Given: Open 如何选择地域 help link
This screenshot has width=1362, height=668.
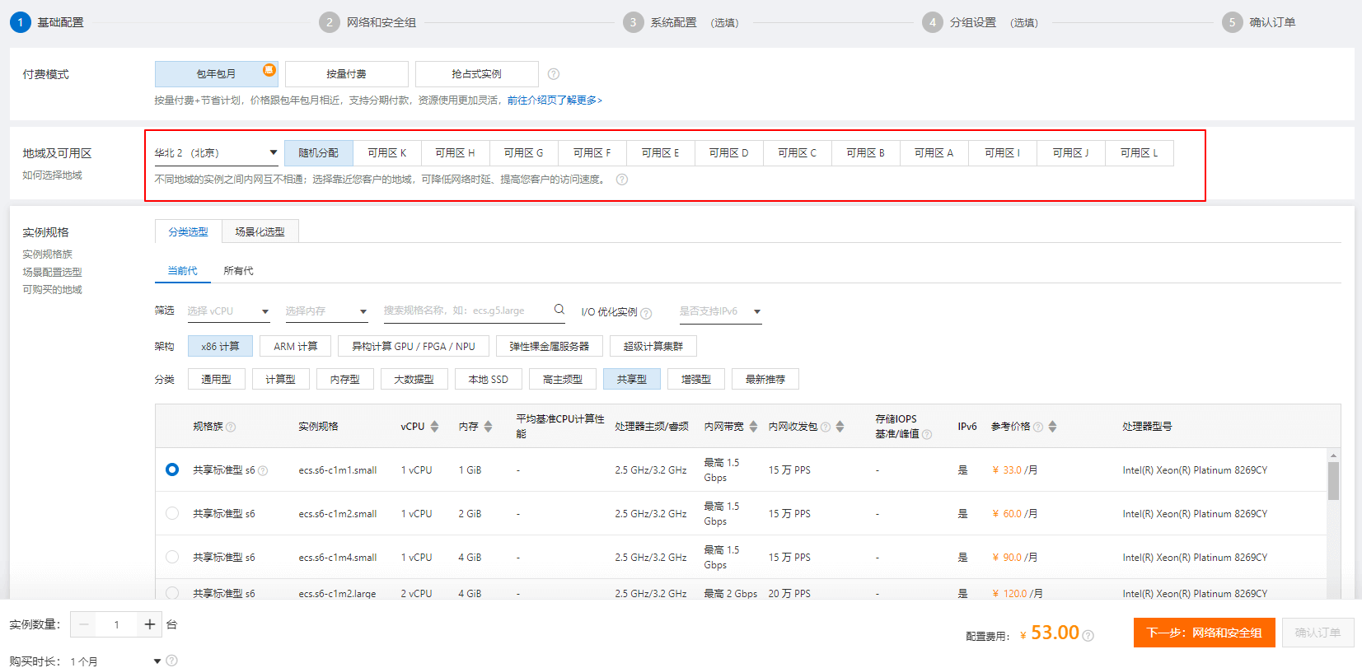Looking at the screenshot, I should (x=52, y=175).
